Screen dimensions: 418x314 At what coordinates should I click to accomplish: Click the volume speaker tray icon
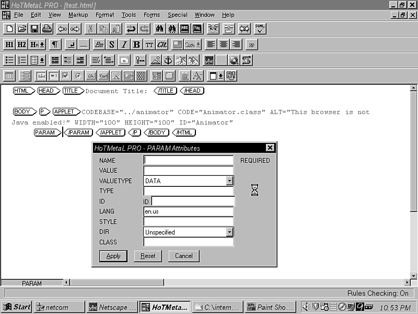point(306,307)
